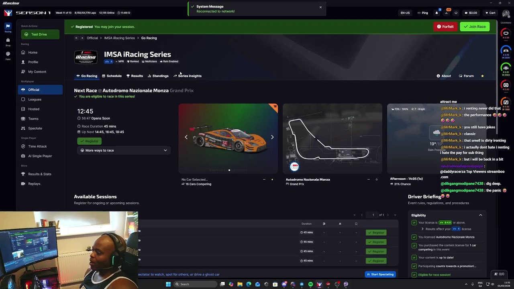Open the Paint icon in the left rail

pyautogui.click(x=8, y=55)
